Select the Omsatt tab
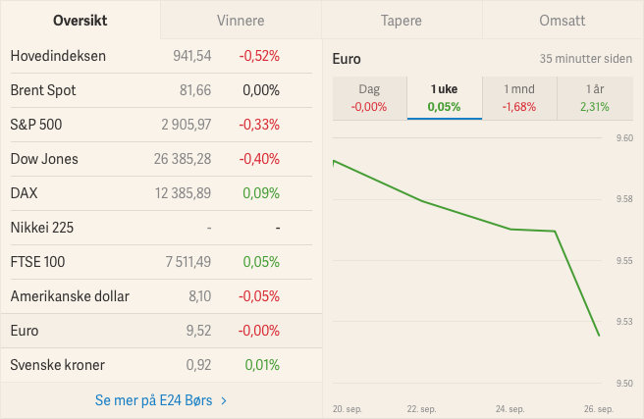 coord(563,20)
